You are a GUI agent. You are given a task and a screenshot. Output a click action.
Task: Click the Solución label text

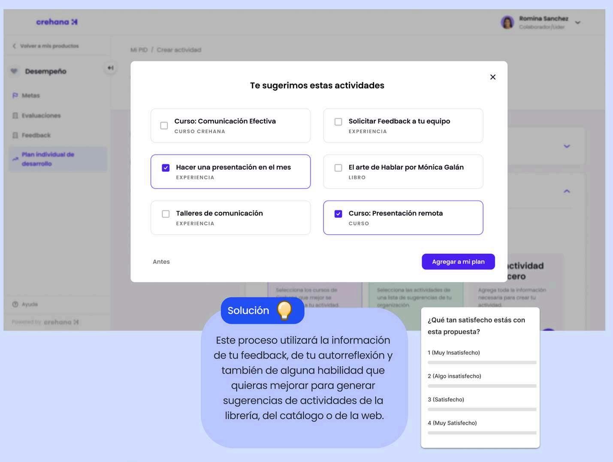(x=248, y=310)
